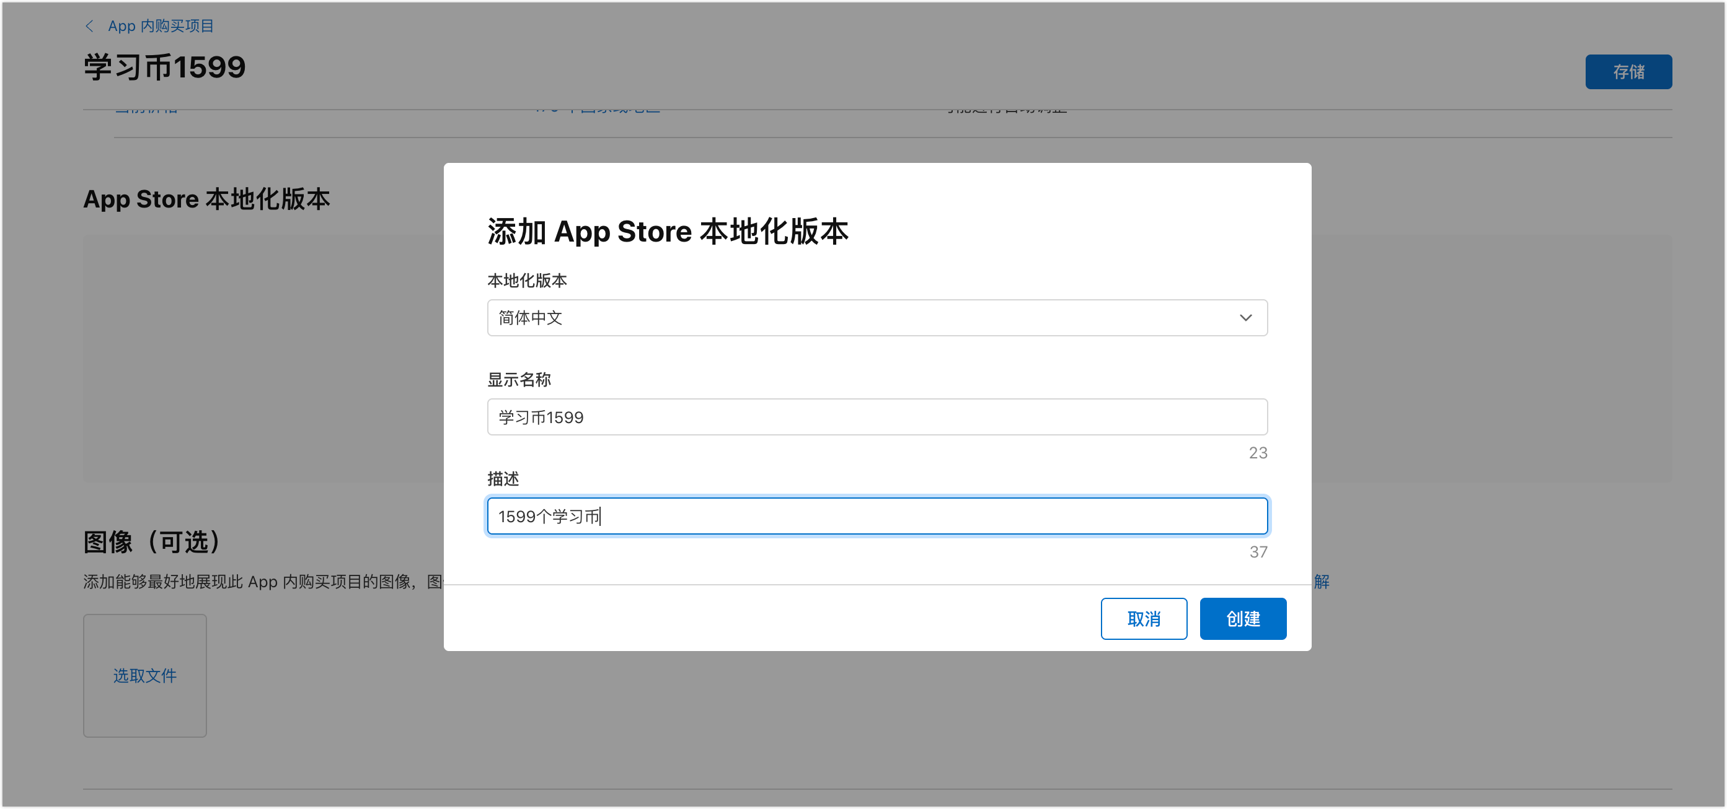Screen dimensions: 1727x809
Task: Click the App Store 本地化版本 section heading
Action: [206, 199]
